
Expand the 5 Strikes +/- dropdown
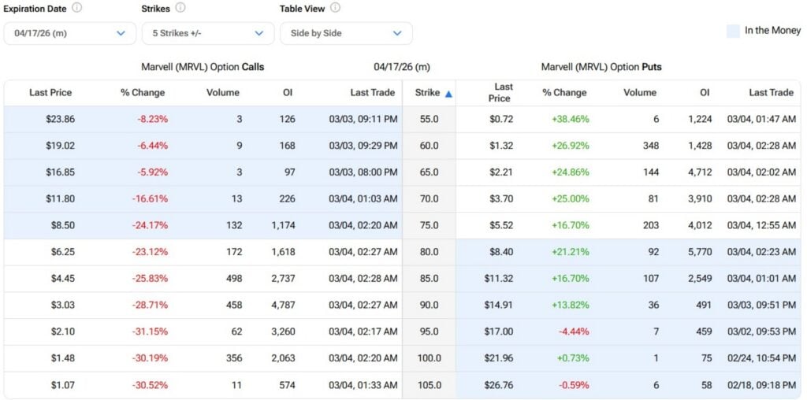pyautogui.click(x=208, y=33)
